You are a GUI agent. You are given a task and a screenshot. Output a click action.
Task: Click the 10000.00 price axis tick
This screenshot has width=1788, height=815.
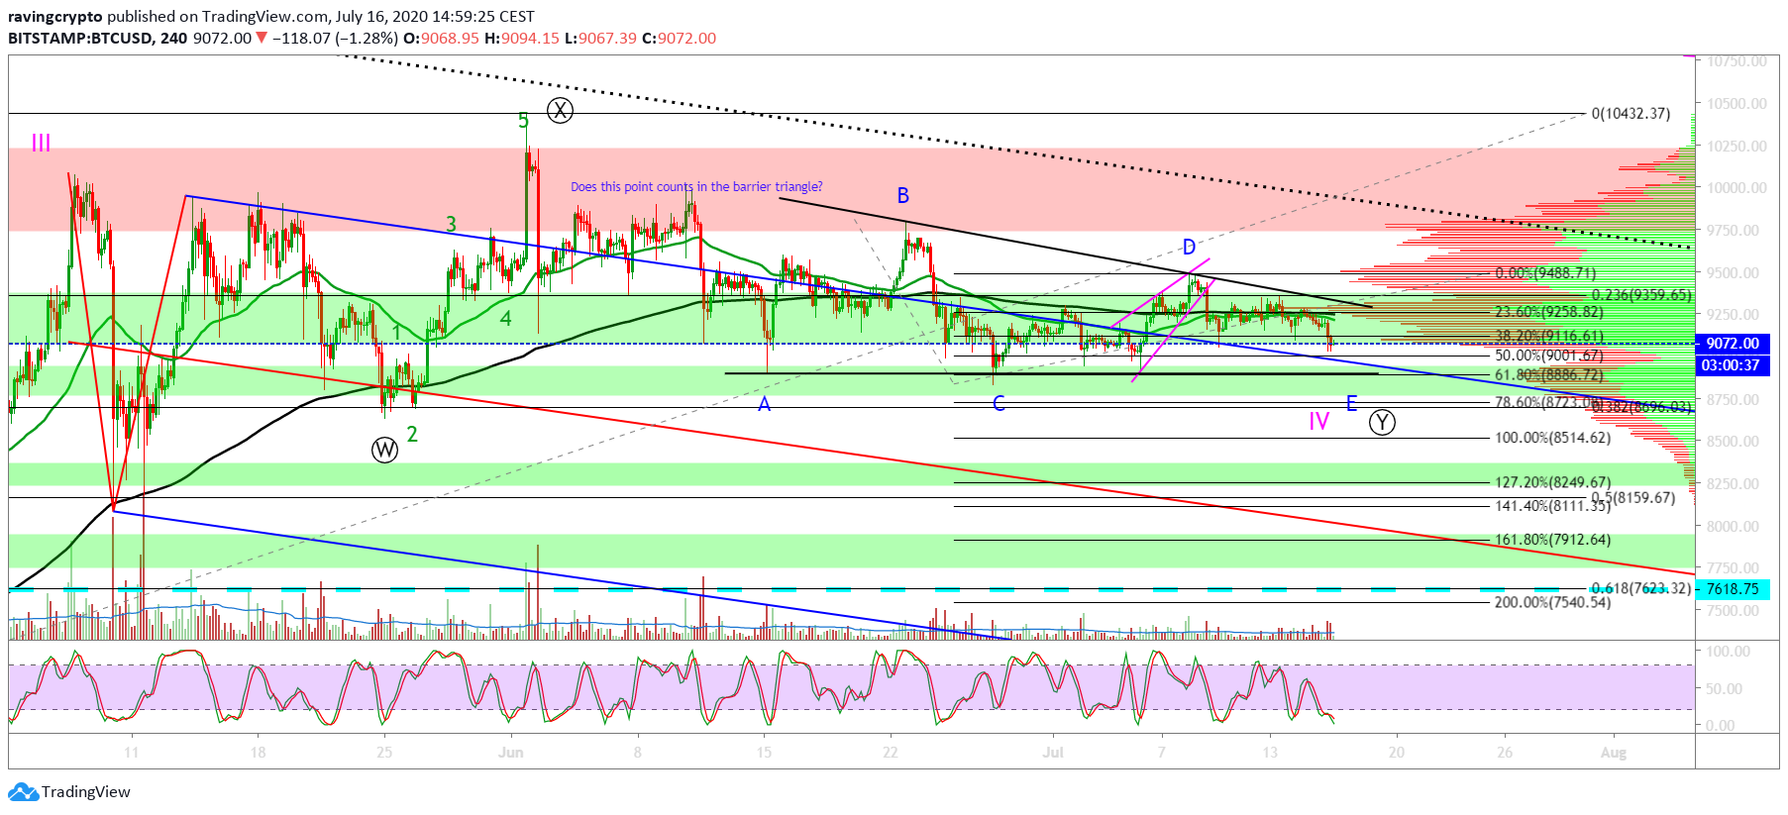(x=1736, y=188)
